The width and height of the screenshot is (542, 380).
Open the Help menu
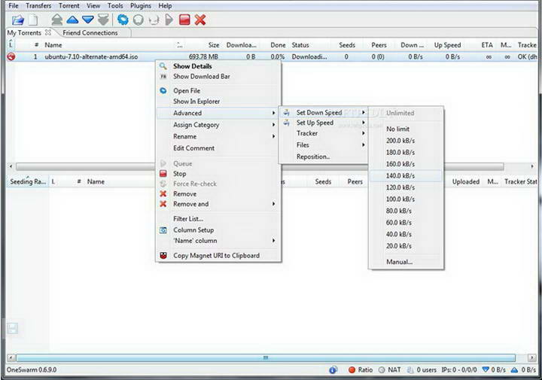click(x=165, y=6)
